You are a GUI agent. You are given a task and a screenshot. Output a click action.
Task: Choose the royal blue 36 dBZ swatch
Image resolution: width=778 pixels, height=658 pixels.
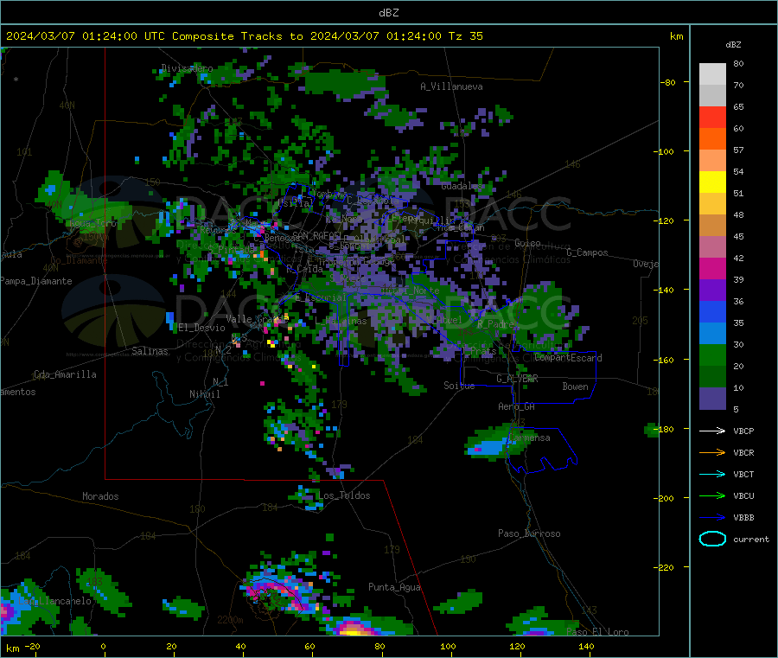712,312
